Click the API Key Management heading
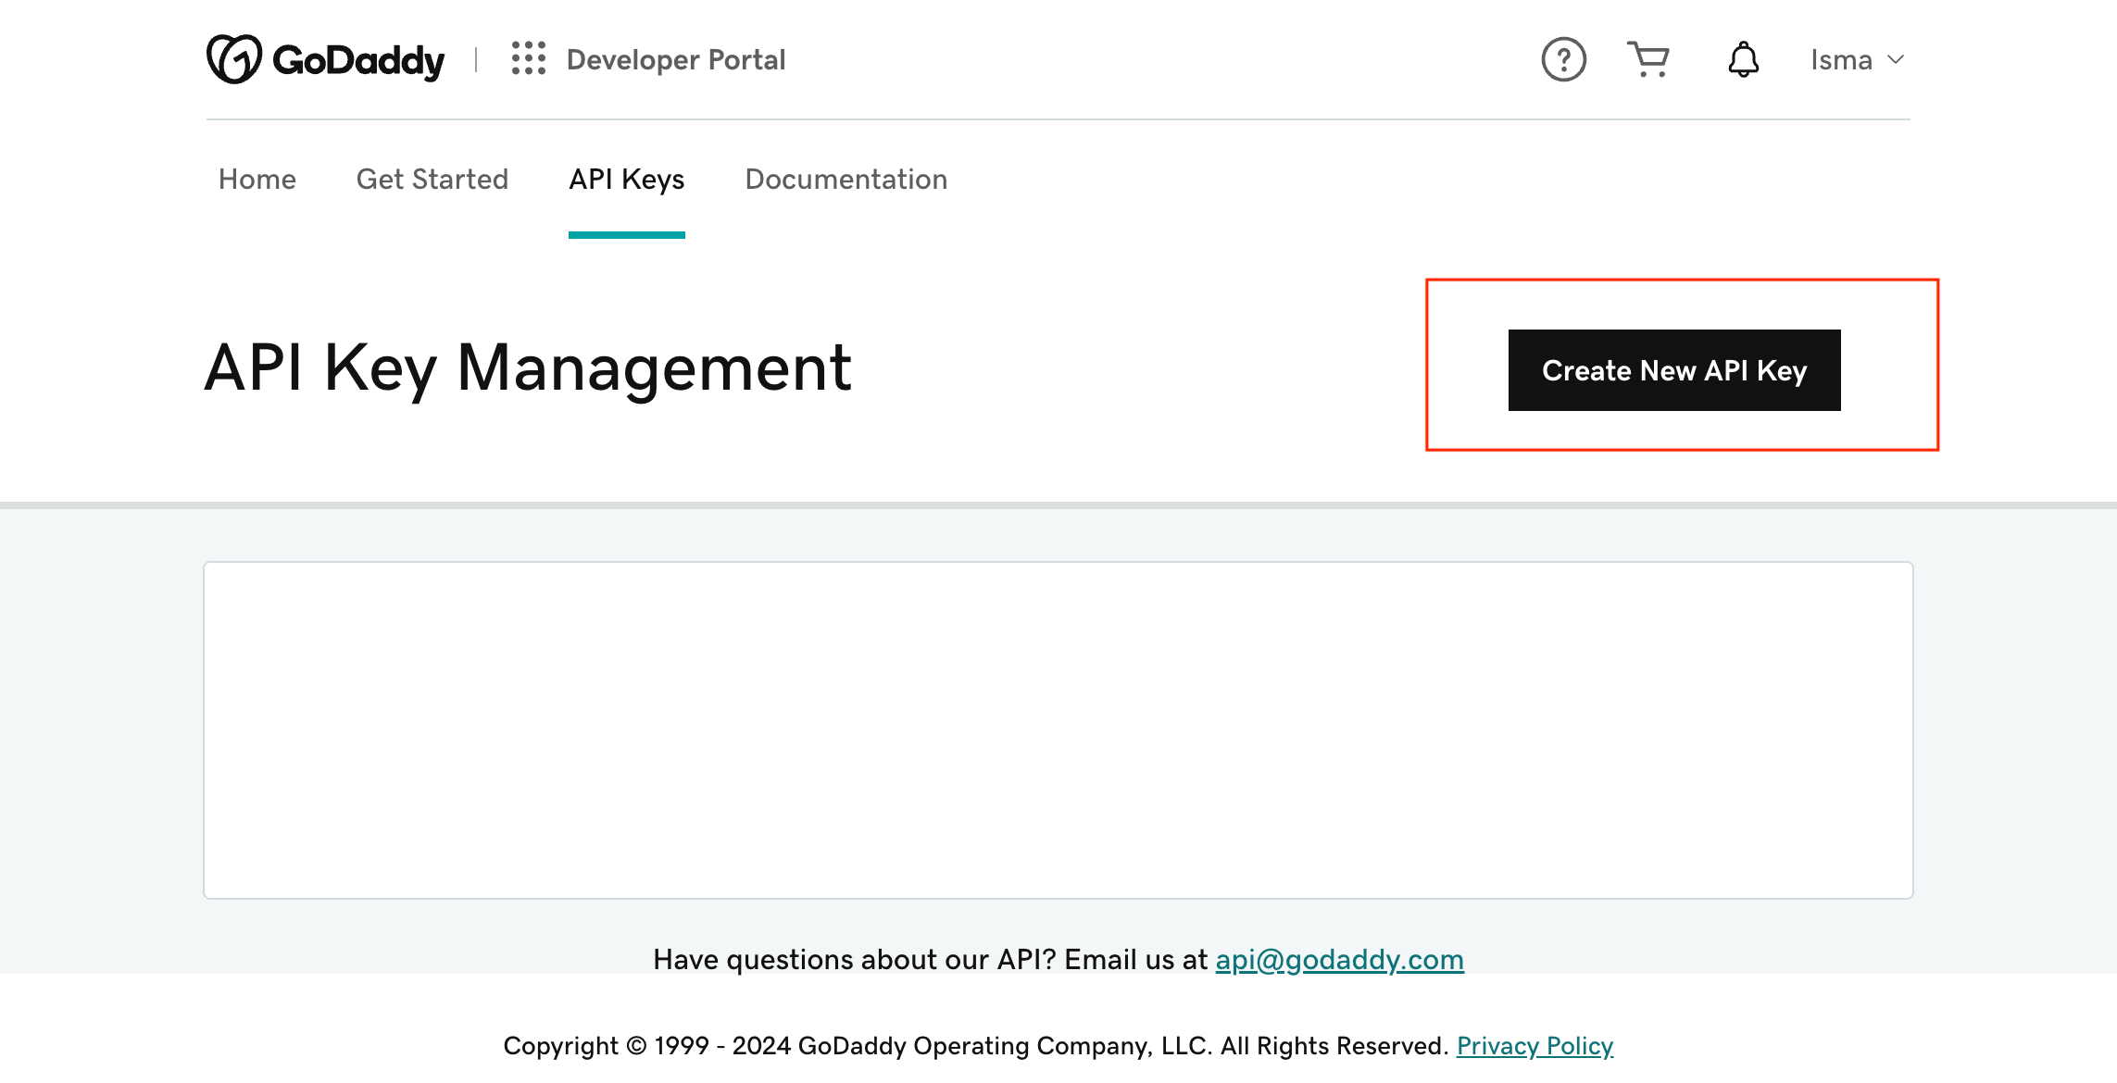This screenshot has height=1083, width=2117. coord(528,367)
